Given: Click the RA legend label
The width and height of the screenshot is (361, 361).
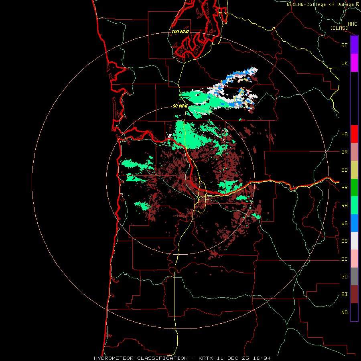Looking at the screenshot, I should (344, 206).
